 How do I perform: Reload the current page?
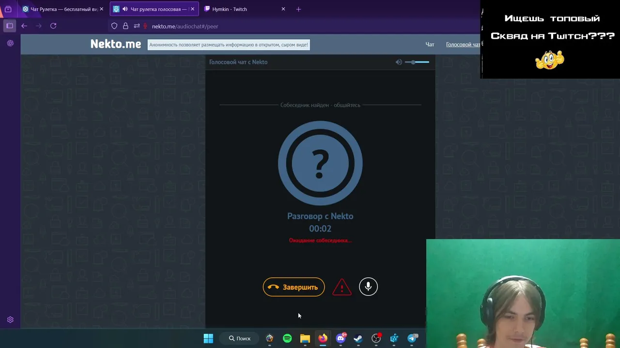53,26
